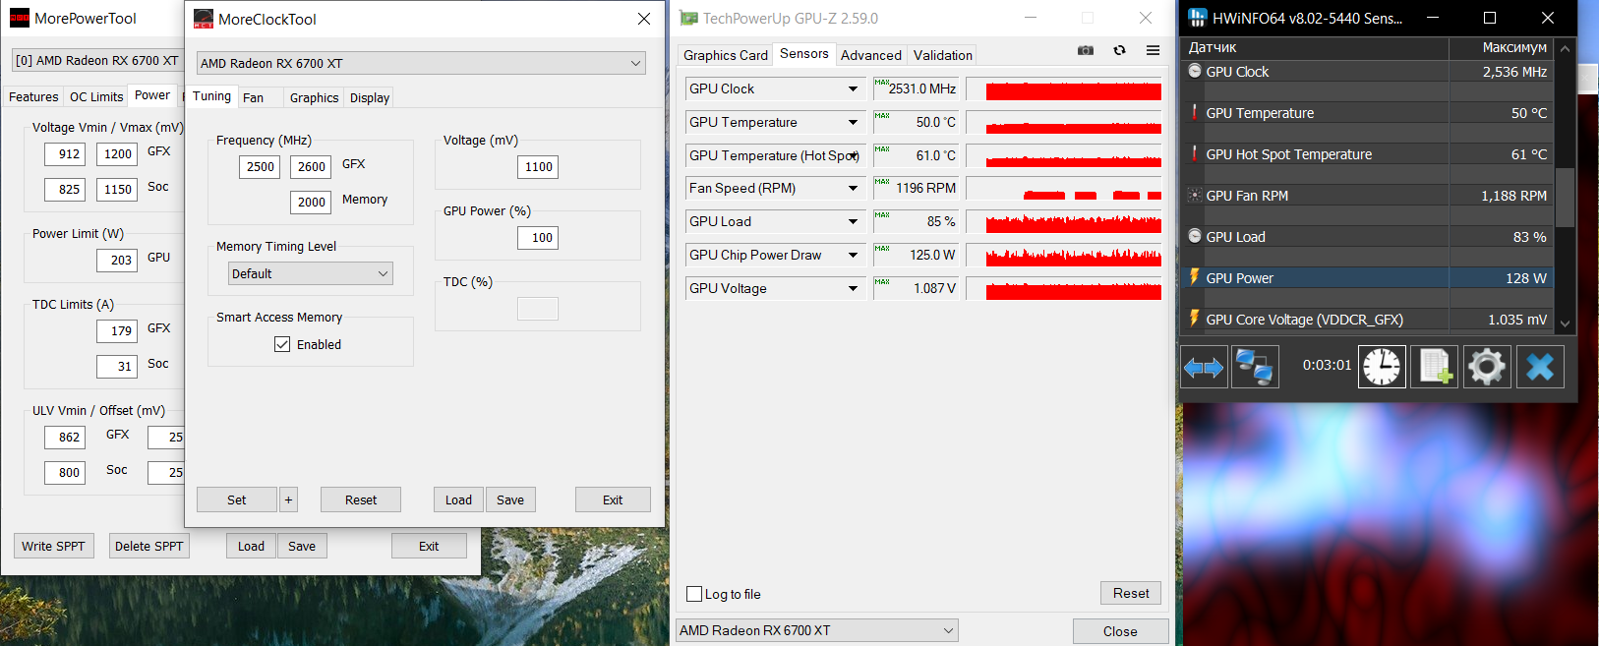The width and height of the screenshot is (1599, 646).
Task: Click MoreClockTool title bar icon
Action: click(x=204, y=19)
